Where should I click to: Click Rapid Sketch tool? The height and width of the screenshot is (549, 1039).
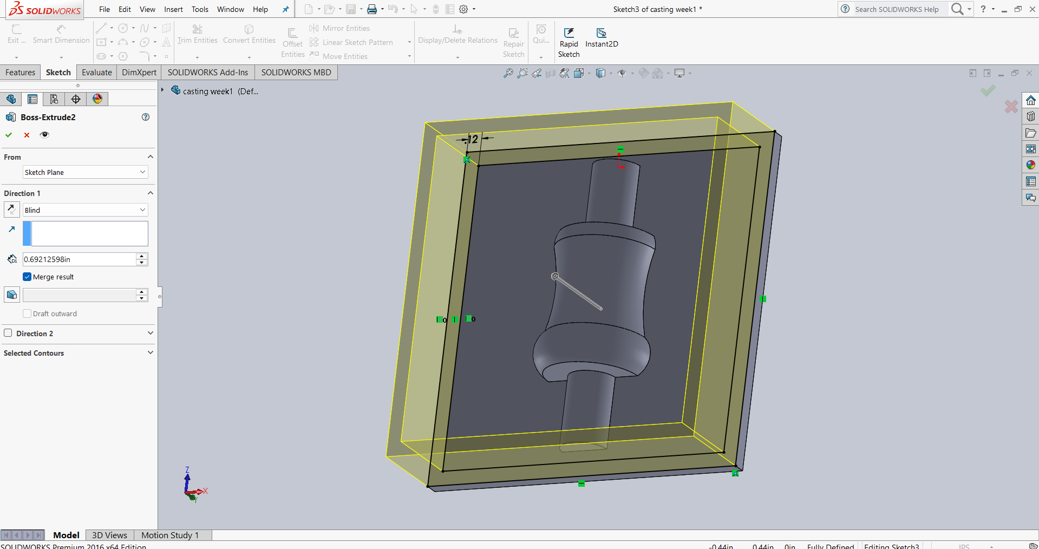[569, 43]
